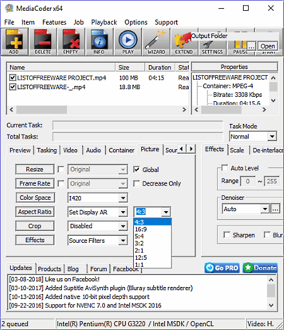284x330 pixels.
Task: Open the File menu
Action: coord(9,22)
